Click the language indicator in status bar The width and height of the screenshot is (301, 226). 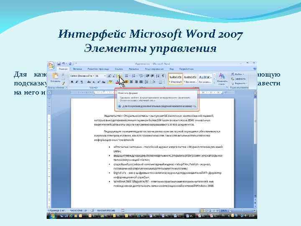pyautogui.click(x=106, y=211)
